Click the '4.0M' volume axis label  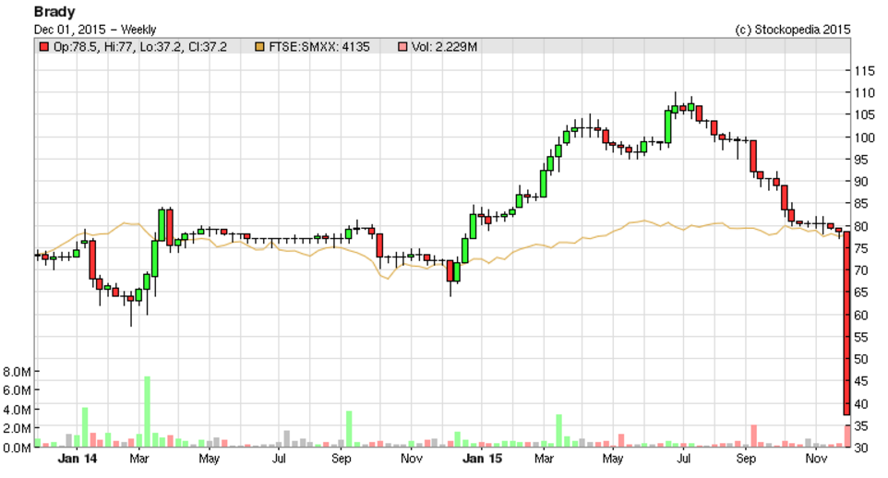17,410
